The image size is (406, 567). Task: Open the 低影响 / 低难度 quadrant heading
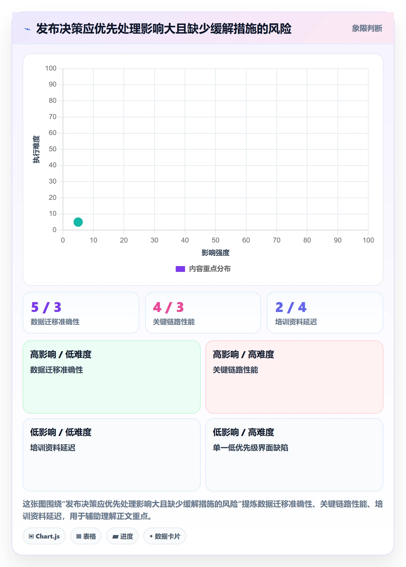[x=61, y=433]
